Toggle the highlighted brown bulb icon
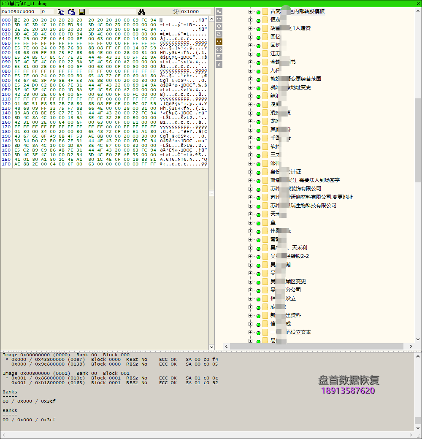This screenshot has width=422, height=439. coord(219,42)
